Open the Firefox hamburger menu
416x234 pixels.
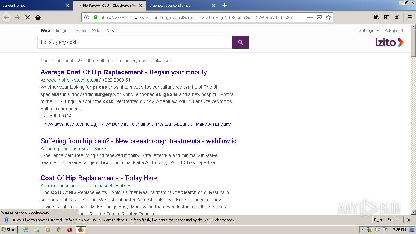410,17
